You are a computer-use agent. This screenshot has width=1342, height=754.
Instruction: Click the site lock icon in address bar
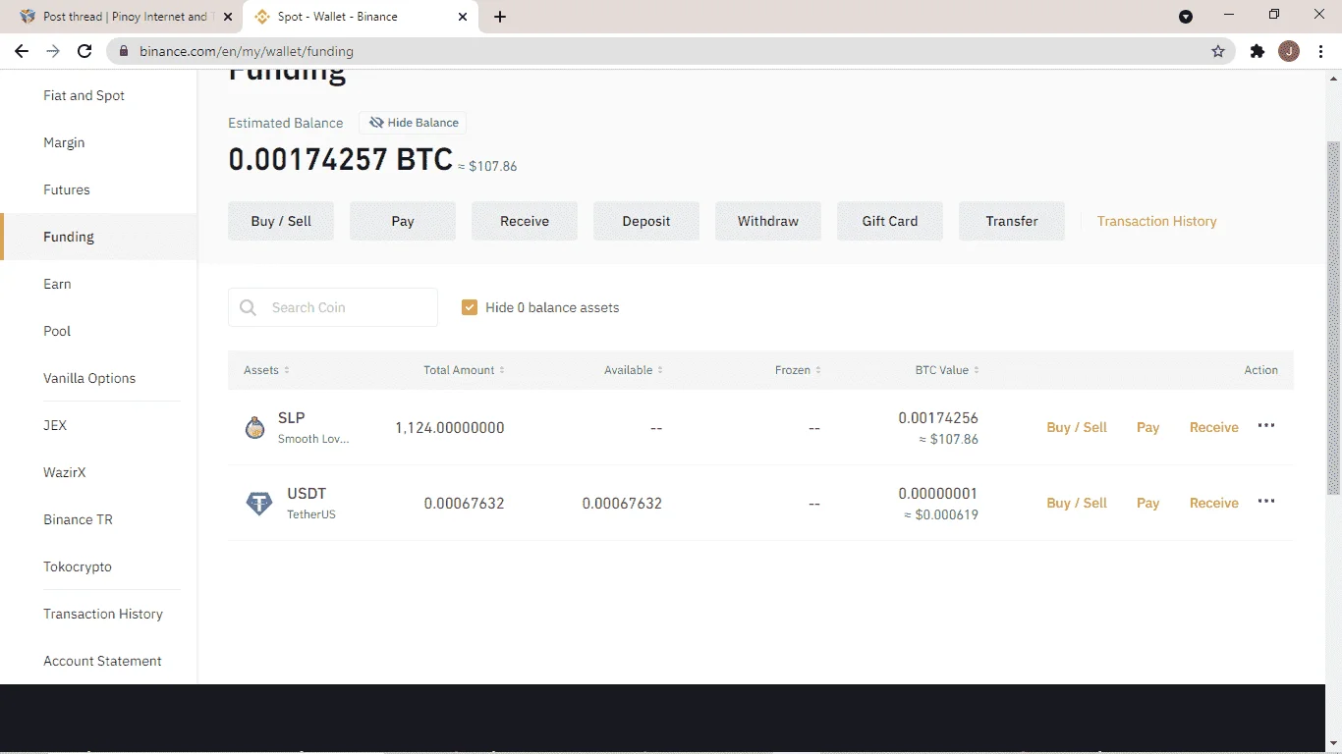click(x=124, y=51)
